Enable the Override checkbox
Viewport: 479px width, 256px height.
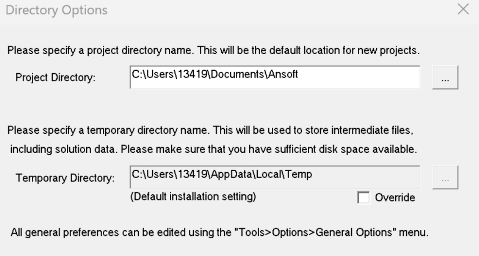[363, 198]
